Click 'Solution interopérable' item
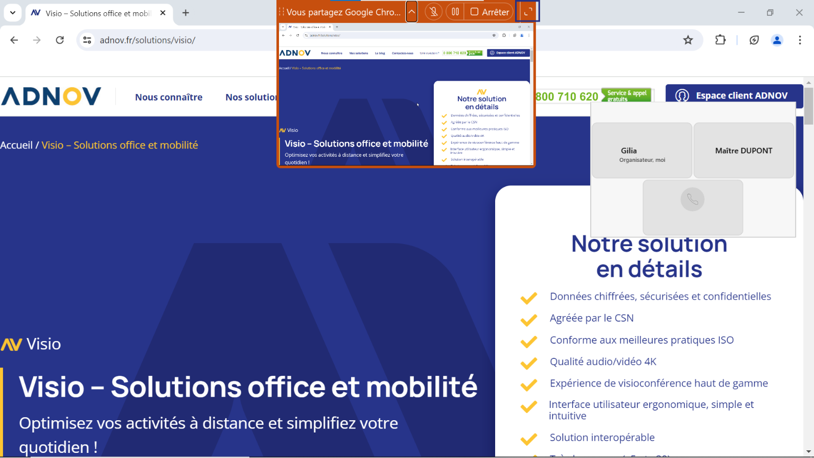 point(602,438)
